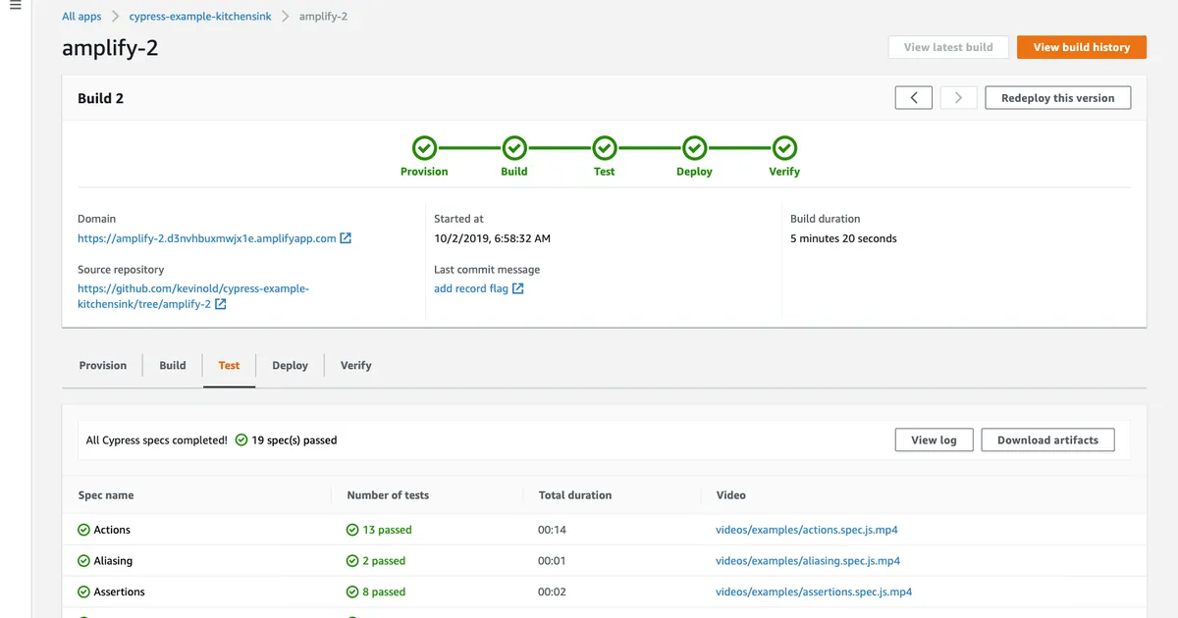Go to previous build with left chevron
The image size is (1178, 618).
(x=913, y=98)
